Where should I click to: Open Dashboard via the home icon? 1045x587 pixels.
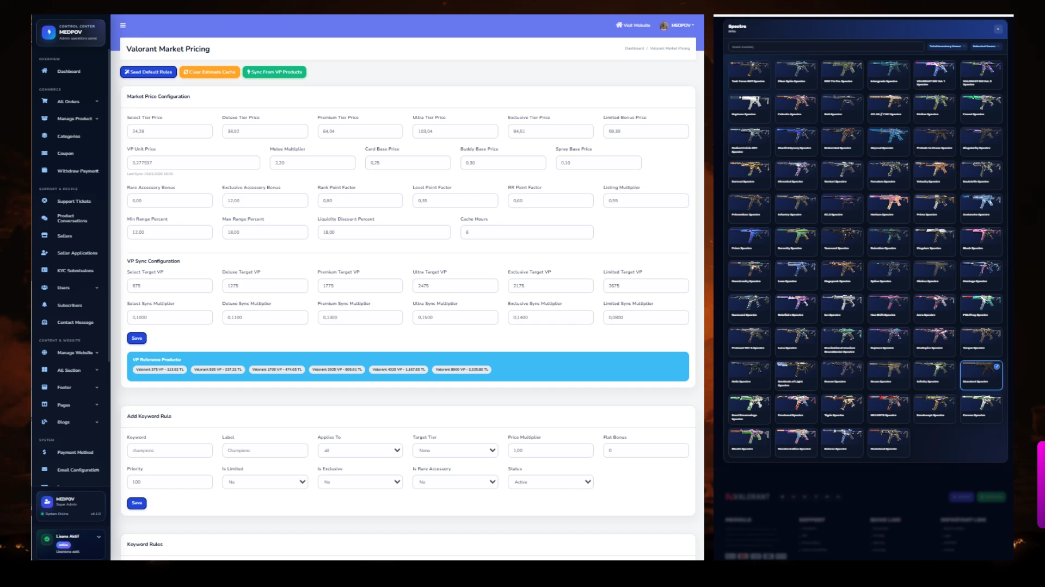click(x=45, y=71)
